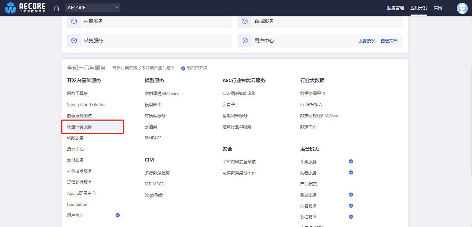Open 逆向建模BIMTwins service
472x227 pixels.
tap(162, 94)
